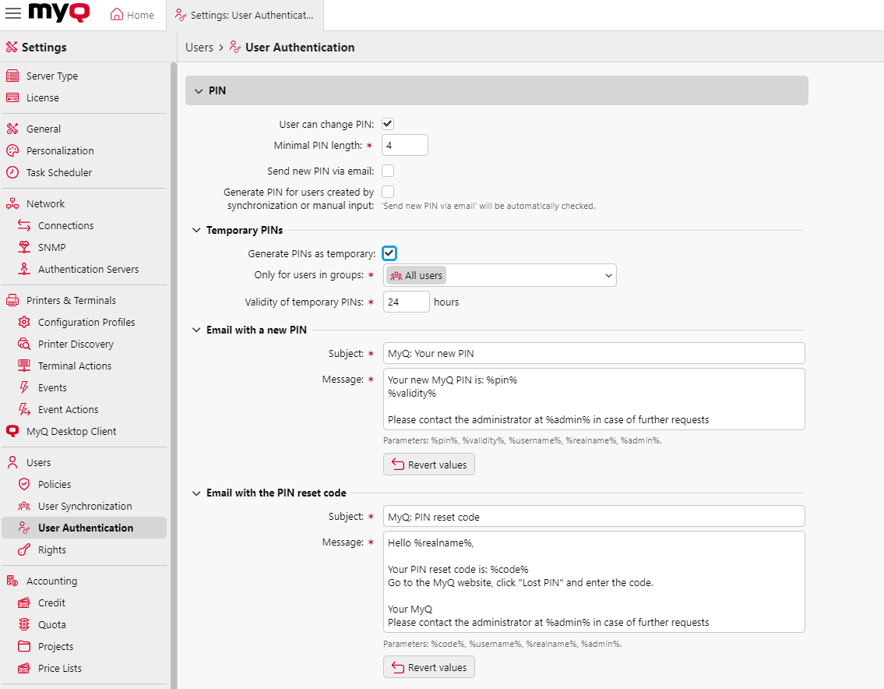Viewport: 884px width, 689px height.
Task: Open the hamburger menu
Action: click(x=12, y=13)
